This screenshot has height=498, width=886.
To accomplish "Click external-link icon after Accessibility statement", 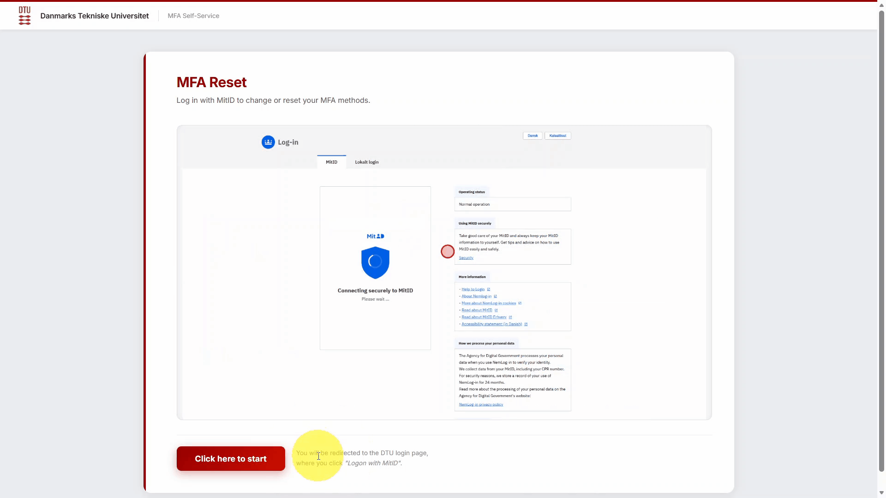I will pyautogui.click(x=526, y=324).
